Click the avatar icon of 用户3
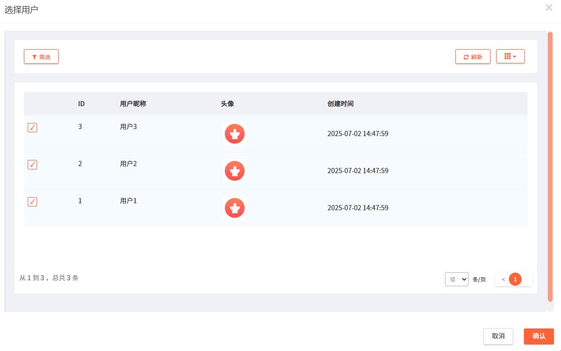Viewport: 561px width, 351px height. 235,134
